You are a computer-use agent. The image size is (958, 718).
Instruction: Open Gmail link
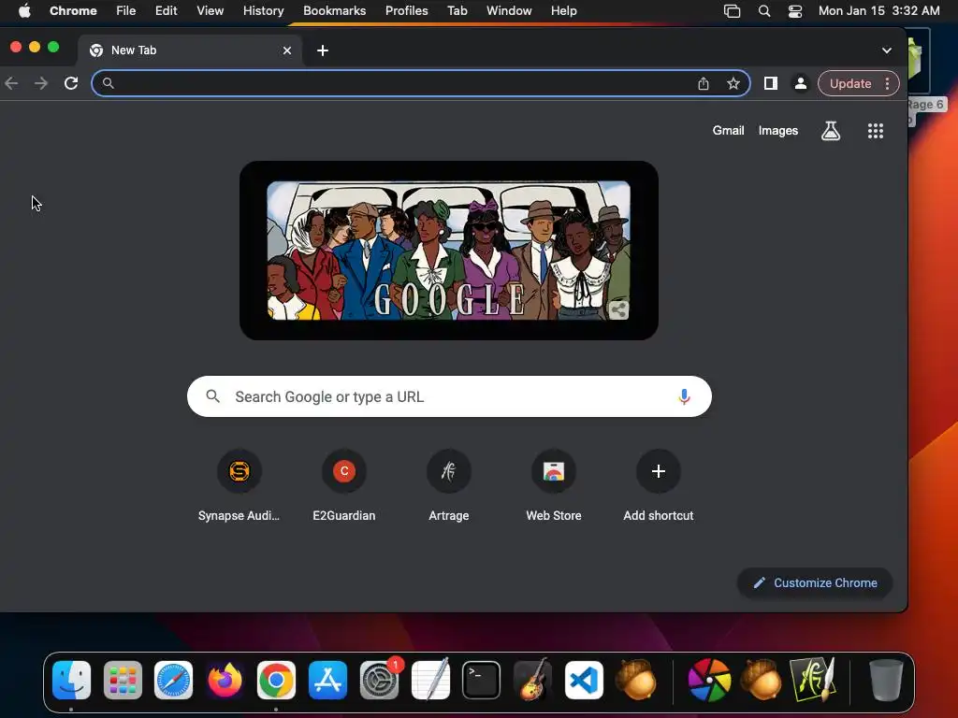tap(728, 131)
